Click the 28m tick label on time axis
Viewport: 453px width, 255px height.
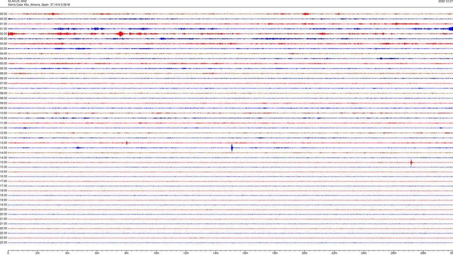[423, 253]
